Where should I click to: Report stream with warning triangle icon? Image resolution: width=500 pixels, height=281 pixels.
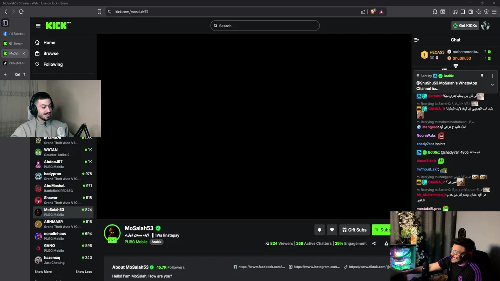point(386,244)
